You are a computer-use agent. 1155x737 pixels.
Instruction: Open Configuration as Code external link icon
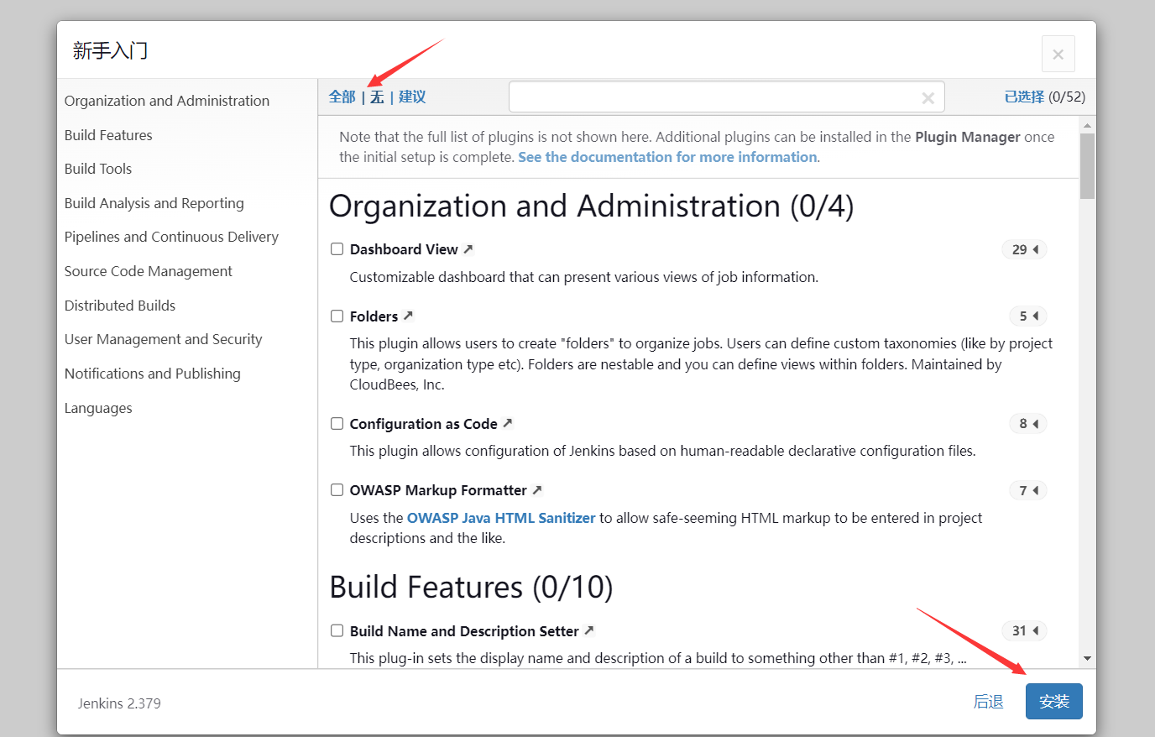(x=507, y=424)
